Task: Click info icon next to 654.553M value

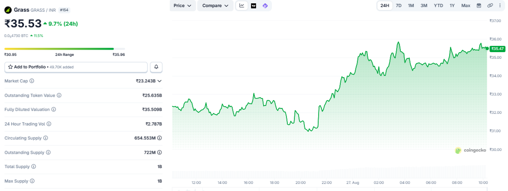Action: [x=159, y=138]
